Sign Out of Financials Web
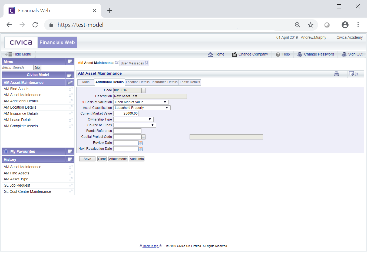The image size is (367, 257). pyautogui.click(x=352, y=54)
